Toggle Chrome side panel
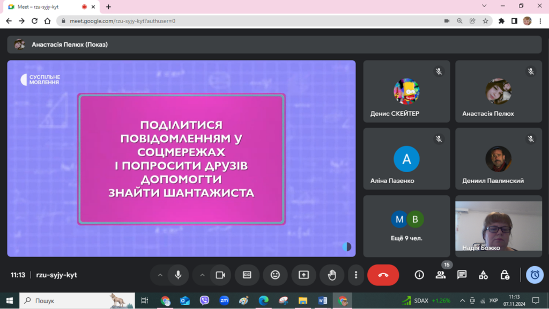Viewport: 549px width, 309px height. click(514, 21)
